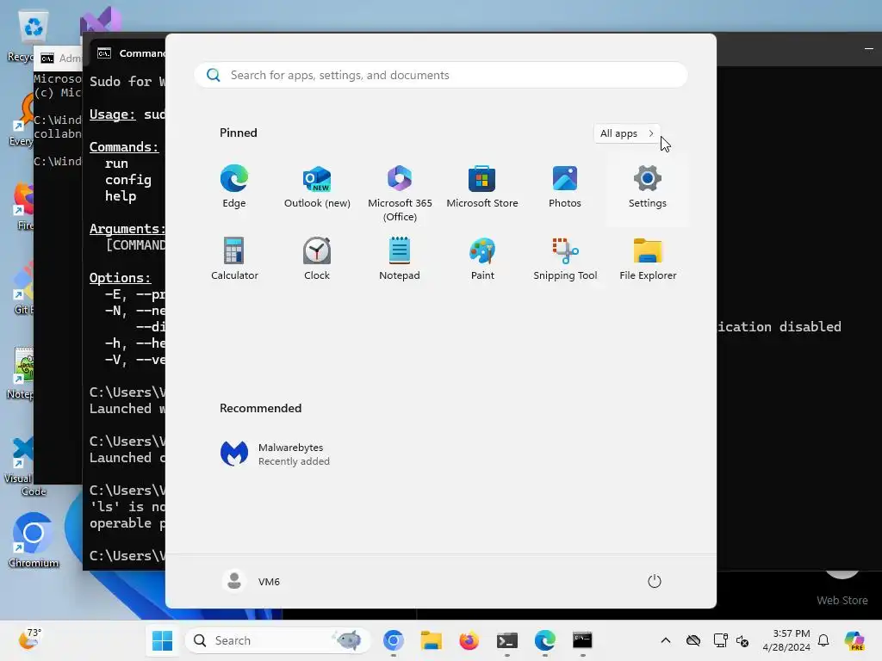Click 'Usage:' text in Command Prompt window
The image size is (882, 661).
[113, 114]
